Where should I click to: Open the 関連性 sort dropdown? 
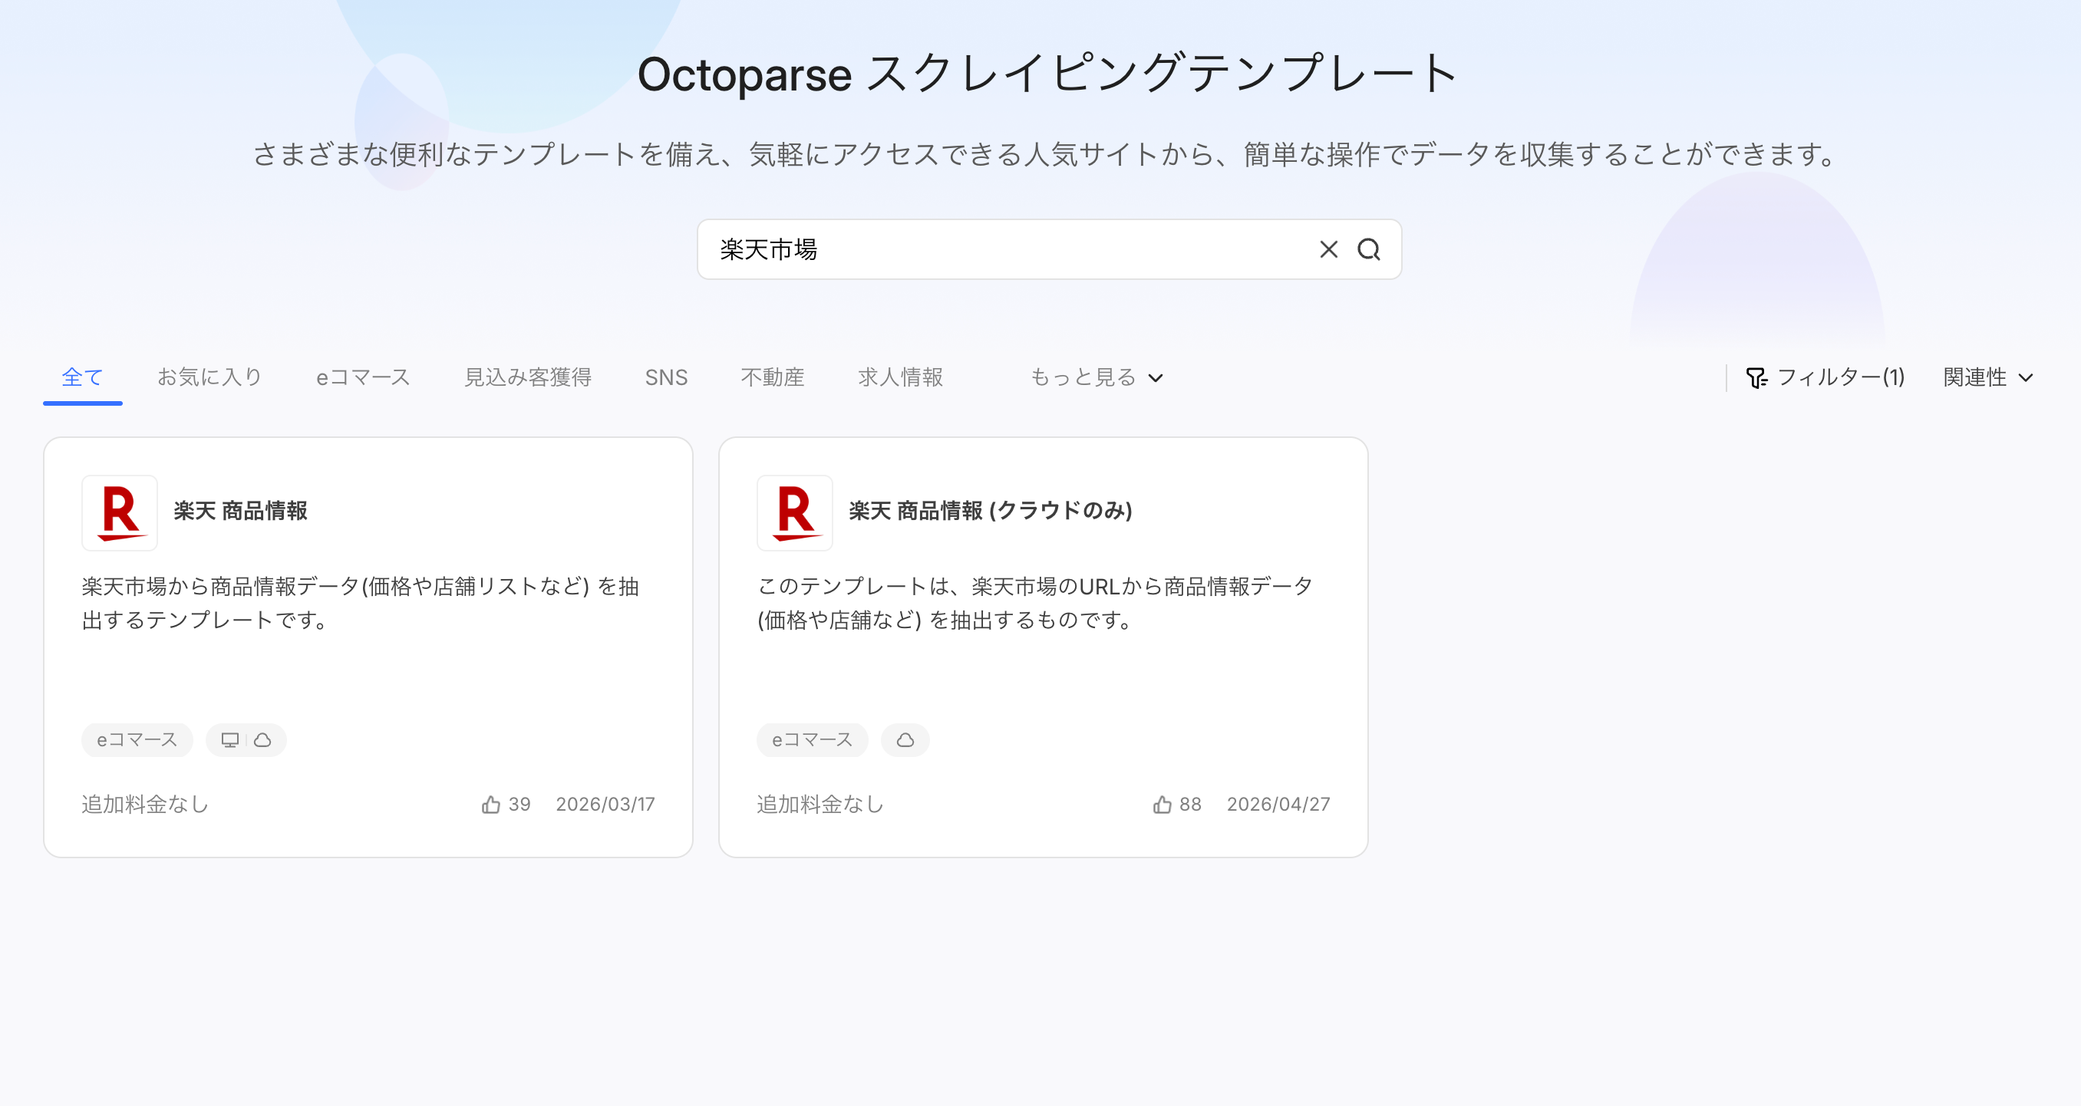coord(1987,377)
